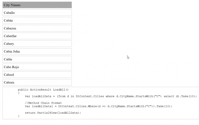
Task: Choose the Cabery list item
Action: (x=37, y=44)
